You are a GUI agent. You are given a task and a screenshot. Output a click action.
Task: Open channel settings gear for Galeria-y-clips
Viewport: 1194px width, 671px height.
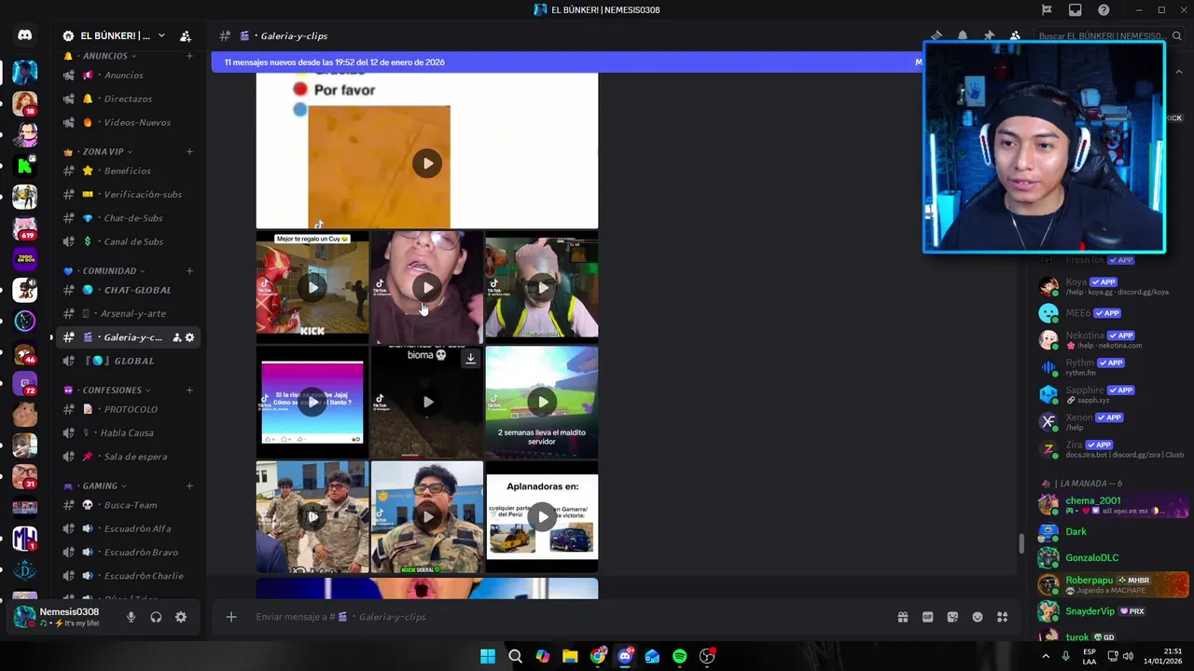[190, 337]
